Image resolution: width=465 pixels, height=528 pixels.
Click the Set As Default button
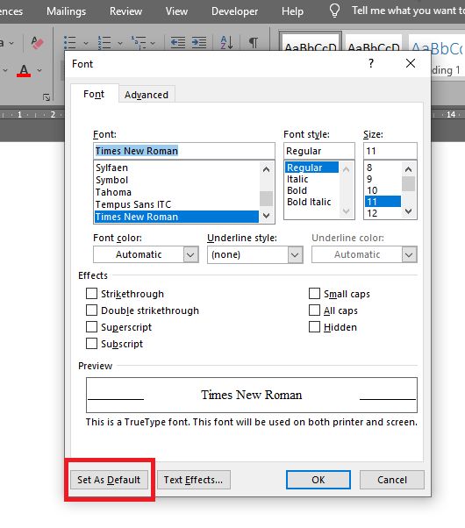[x=109, y=480]
